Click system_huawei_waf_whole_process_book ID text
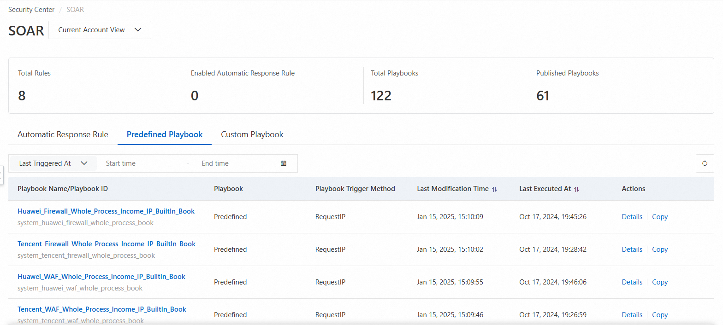723x325 pixels. click(x=80, y=288)
